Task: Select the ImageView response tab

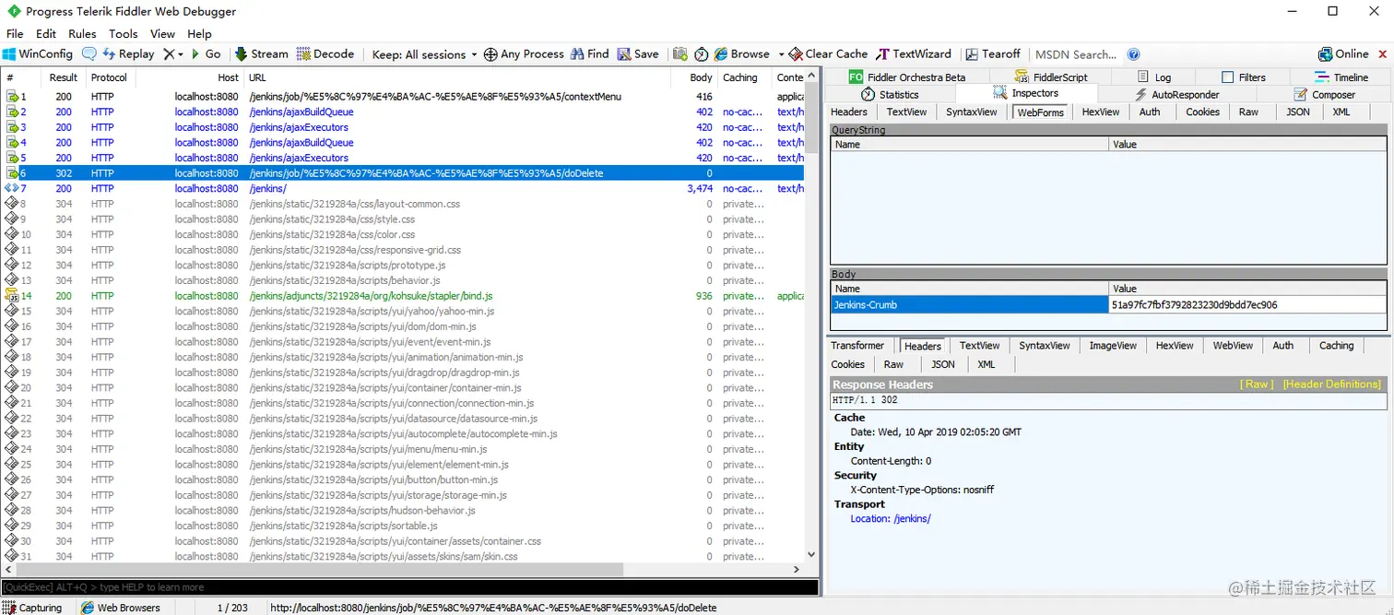Action: [1113, 346]
